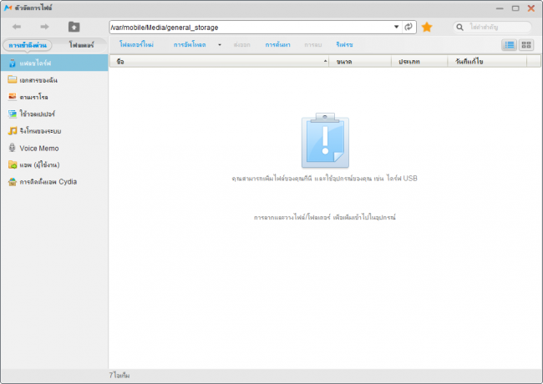This screenshot has width=543, height=384.
Task: Click the Search toolbar button
Action: [277, 44]
